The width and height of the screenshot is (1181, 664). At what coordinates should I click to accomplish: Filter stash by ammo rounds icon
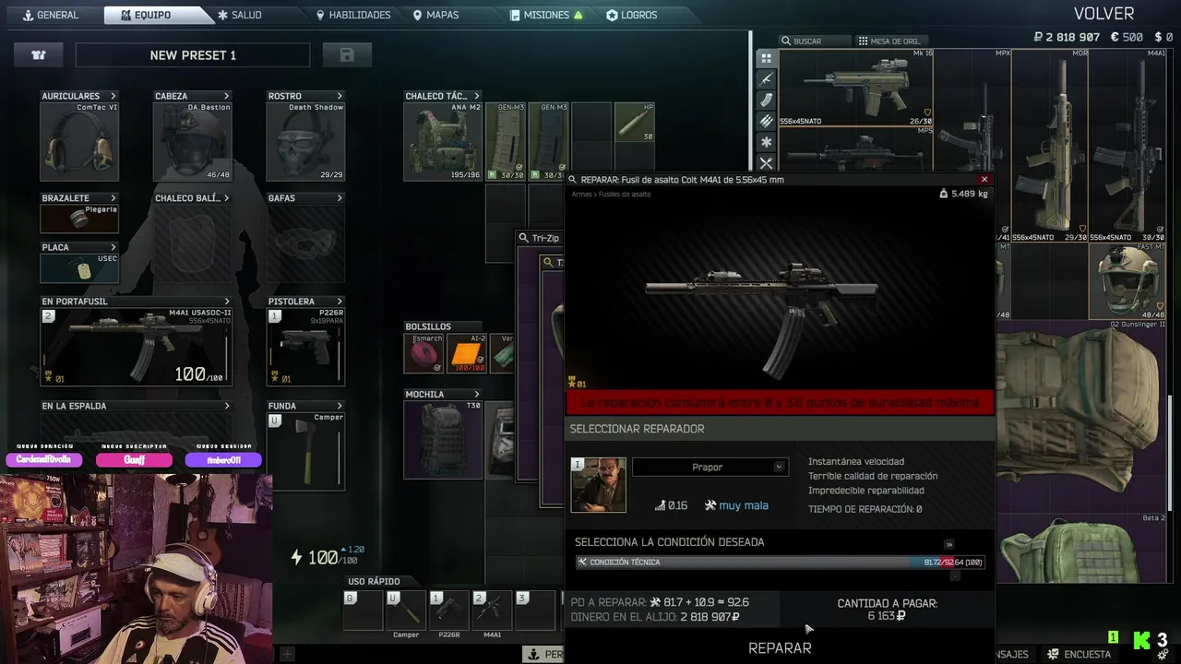766,121
